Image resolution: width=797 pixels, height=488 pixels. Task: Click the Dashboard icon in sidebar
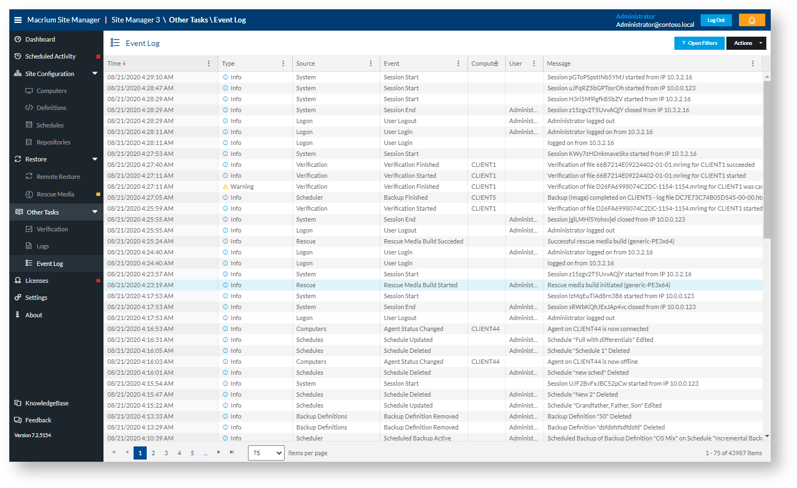tap(18, 39)
